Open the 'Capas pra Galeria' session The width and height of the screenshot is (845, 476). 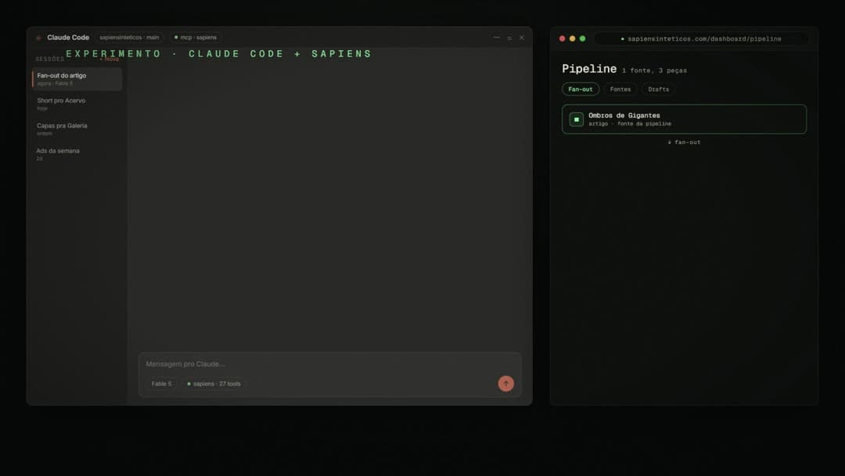click(x=77, y=129)
